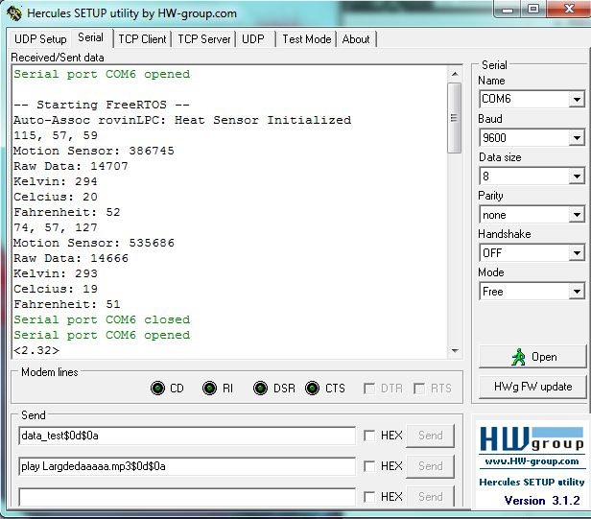Image resolution: width=591 pixels, height=519 pixels.
Task: Click the 'Serial port COM6 closed' log line
Action: coord(102,319)
